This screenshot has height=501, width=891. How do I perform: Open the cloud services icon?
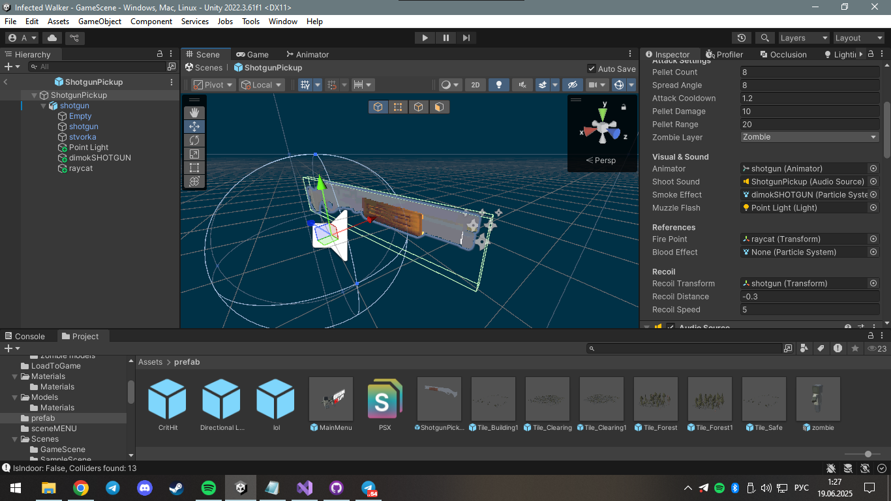coord(52,38)
